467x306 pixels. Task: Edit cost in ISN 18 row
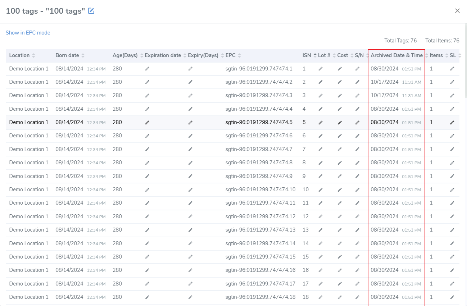point(340,297)
